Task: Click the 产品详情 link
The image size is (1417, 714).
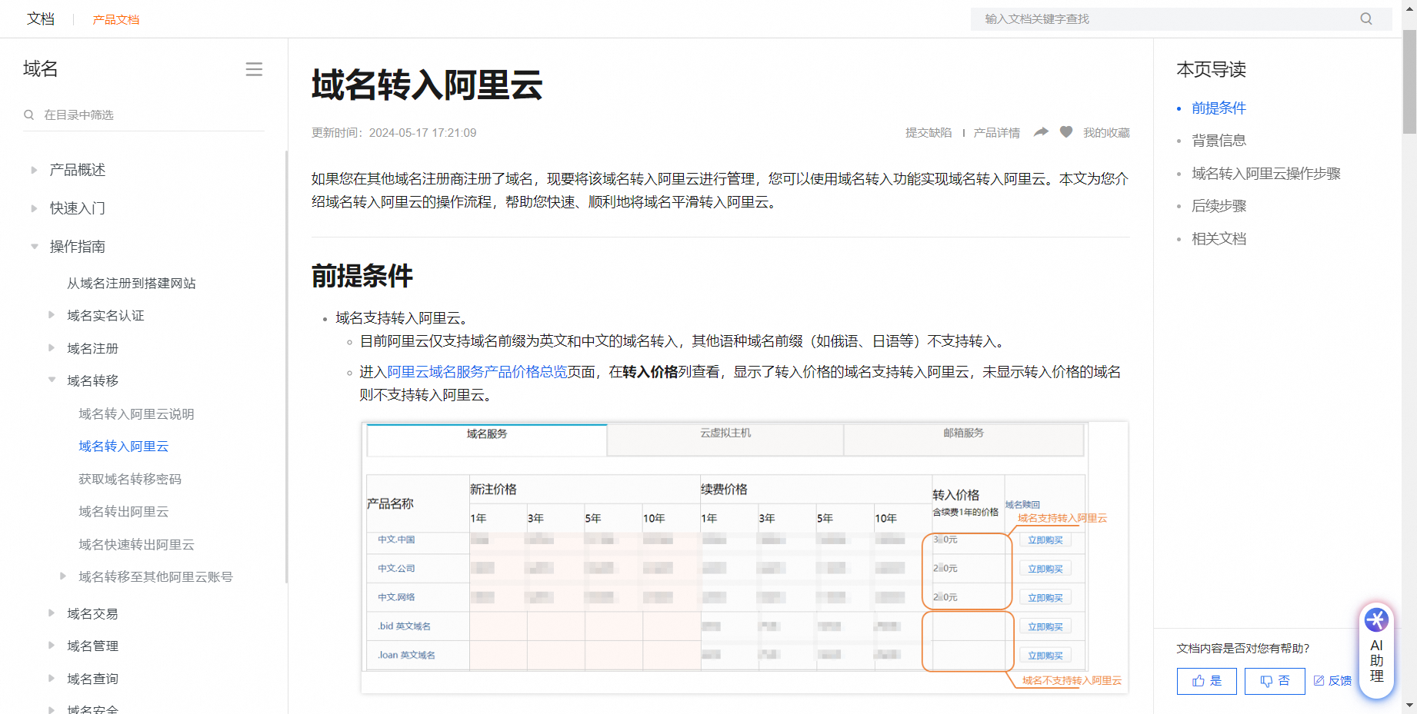Action: click(x=997, y=133)
